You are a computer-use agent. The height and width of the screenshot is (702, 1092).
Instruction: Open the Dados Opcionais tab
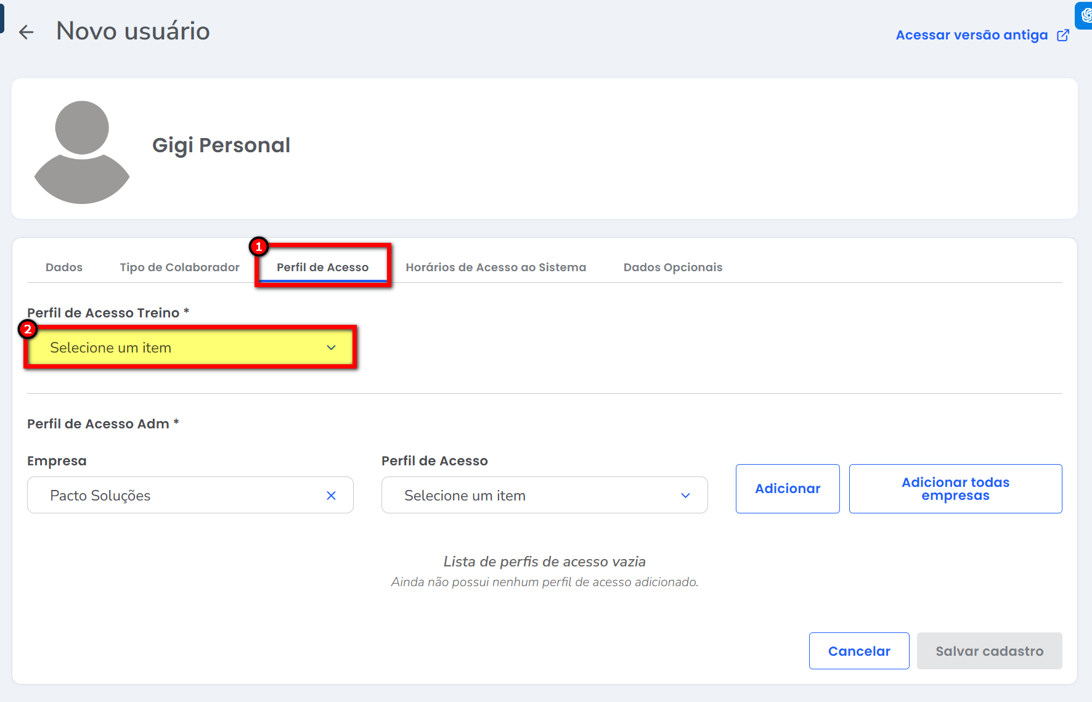(672, 267)
